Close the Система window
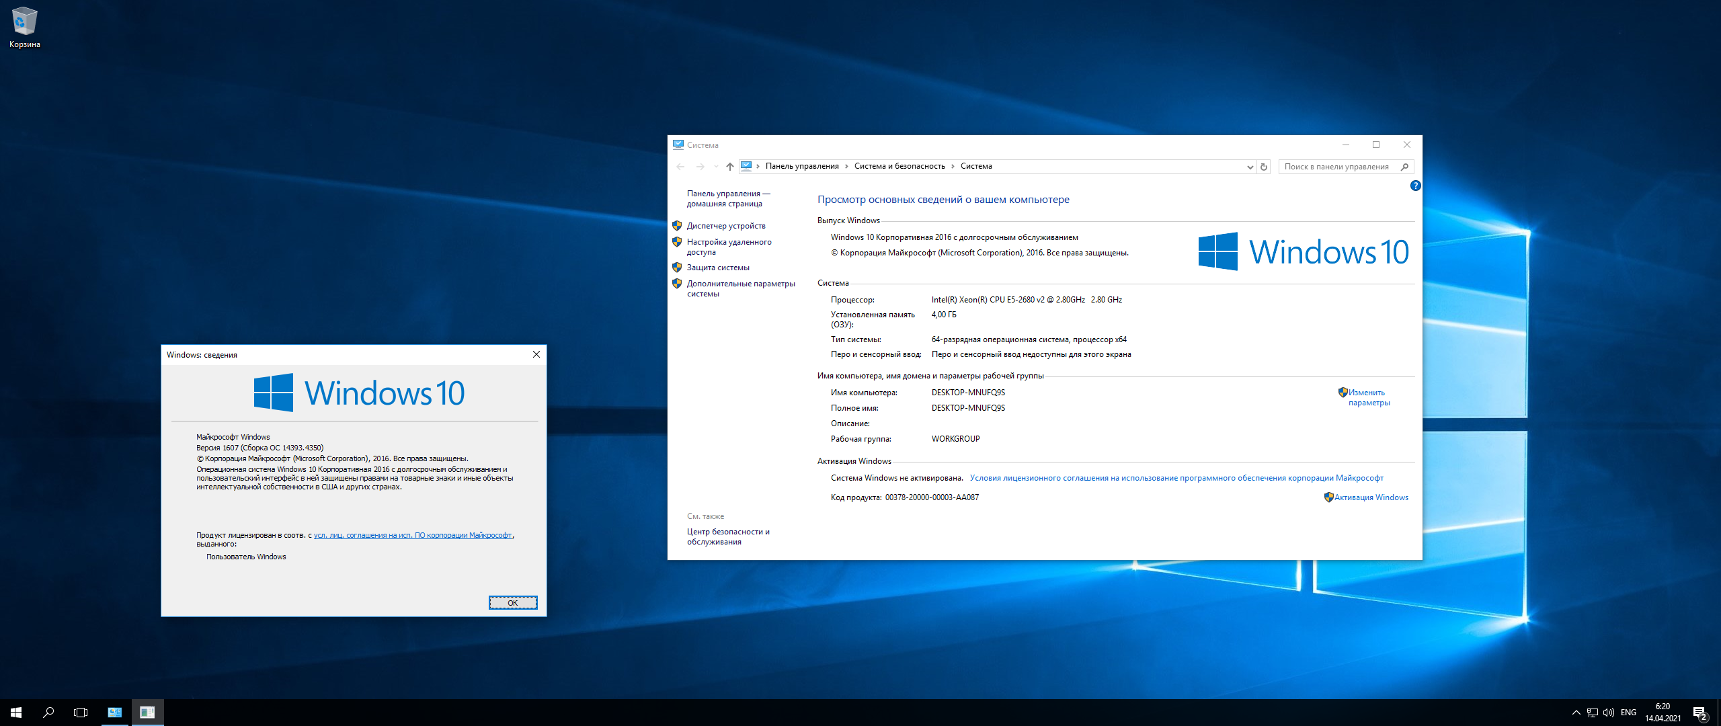Screen dimensions: 1721x726 click(x=1406, y=145)
